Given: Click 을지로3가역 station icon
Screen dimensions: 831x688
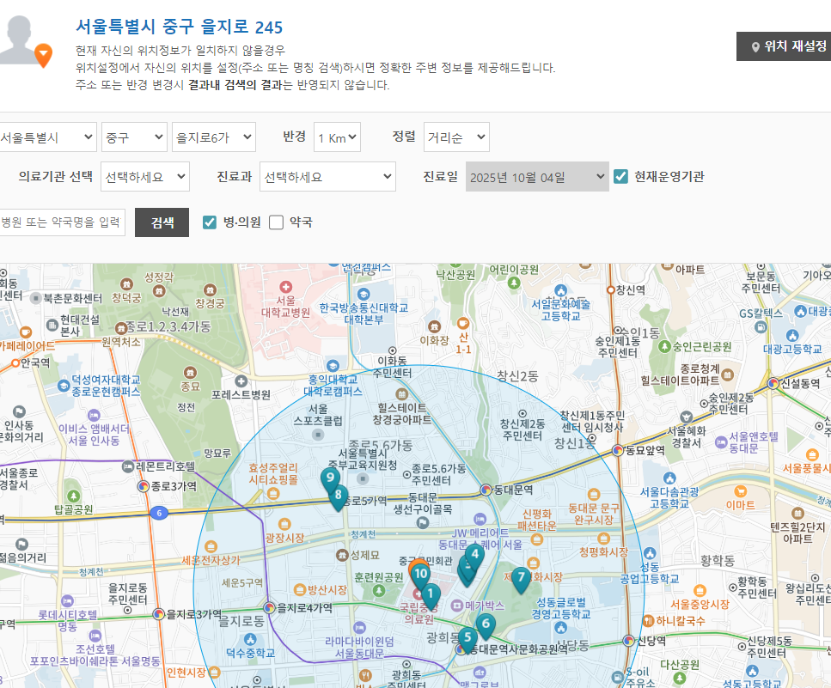Looking at the screenshot, I should pyautogui.click(x=158, y=614).
